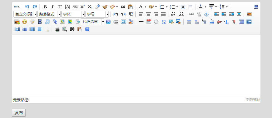
Task: Open auto typeset options arrow
Action: click(x=117, y=7)
